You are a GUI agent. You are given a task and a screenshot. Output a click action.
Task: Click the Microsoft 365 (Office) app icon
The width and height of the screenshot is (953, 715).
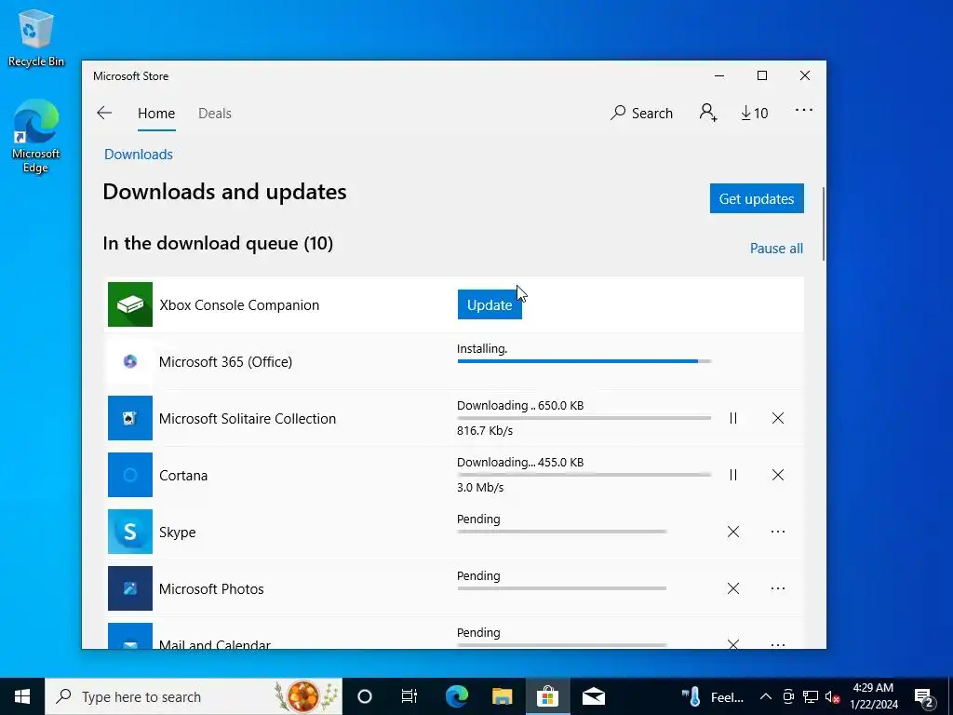(130, 361)
